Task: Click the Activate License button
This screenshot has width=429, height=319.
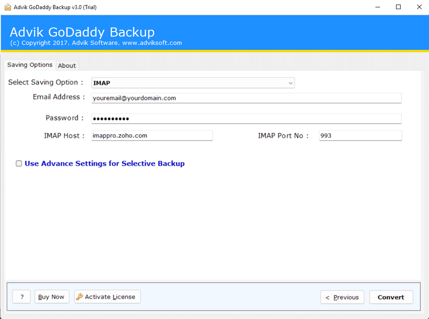Action: click(108, 297)
